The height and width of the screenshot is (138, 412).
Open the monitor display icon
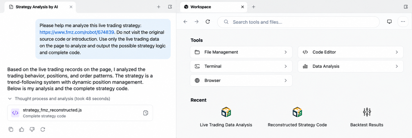[x=389, y=22]
